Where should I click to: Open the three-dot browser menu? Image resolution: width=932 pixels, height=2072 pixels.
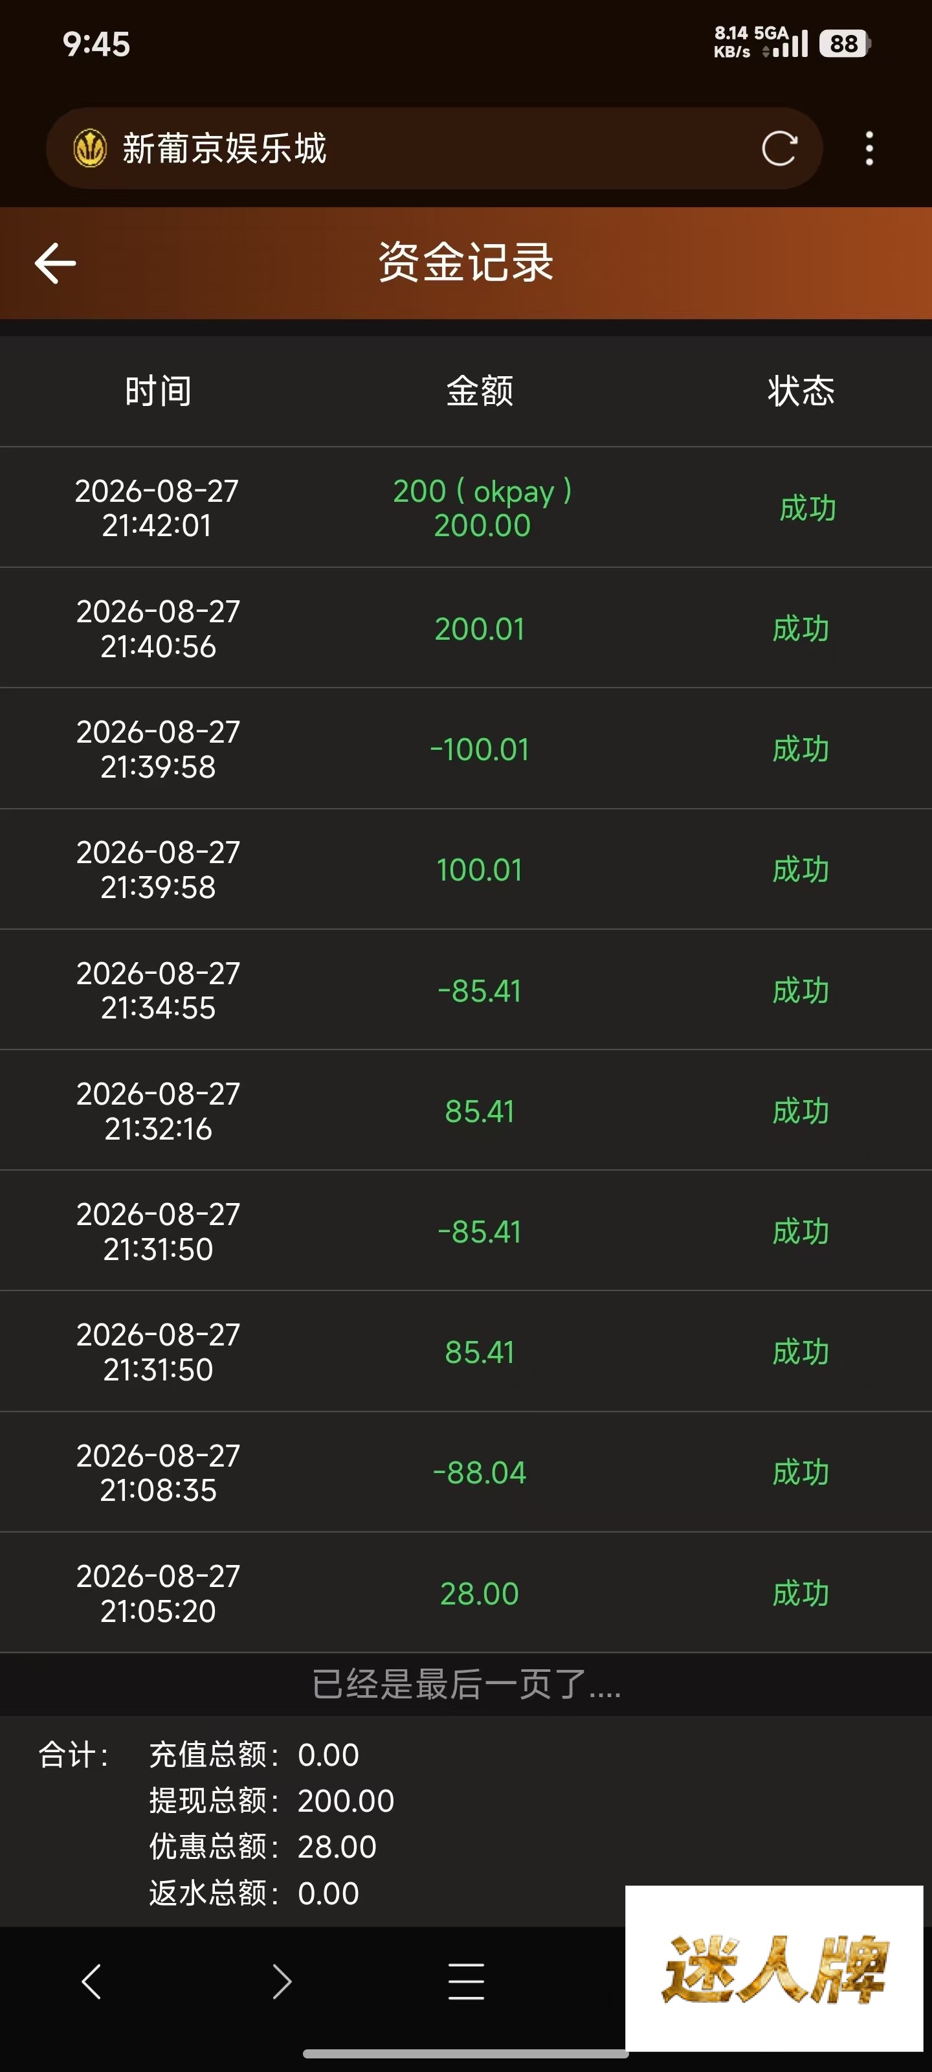[x=869, y=149]
